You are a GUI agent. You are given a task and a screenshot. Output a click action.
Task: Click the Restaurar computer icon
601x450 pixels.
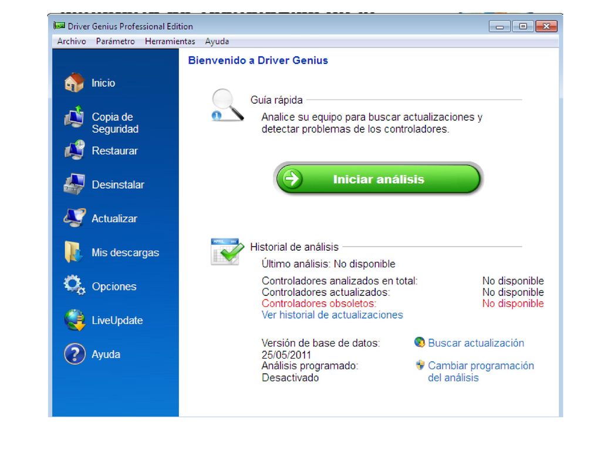(x=75, y=150)
